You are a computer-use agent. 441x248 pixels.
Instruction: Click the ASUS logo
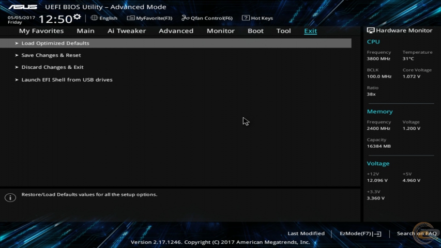[x=23, y=7]
